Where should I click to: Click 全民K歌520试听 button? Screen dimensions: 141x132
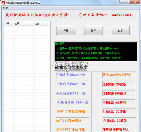[x=119, y=84]
